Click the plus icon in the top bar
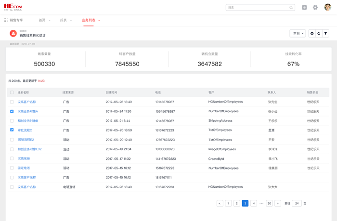Image resolution: width=337 pixels, height=221 pixels. (x=304, y=8)
